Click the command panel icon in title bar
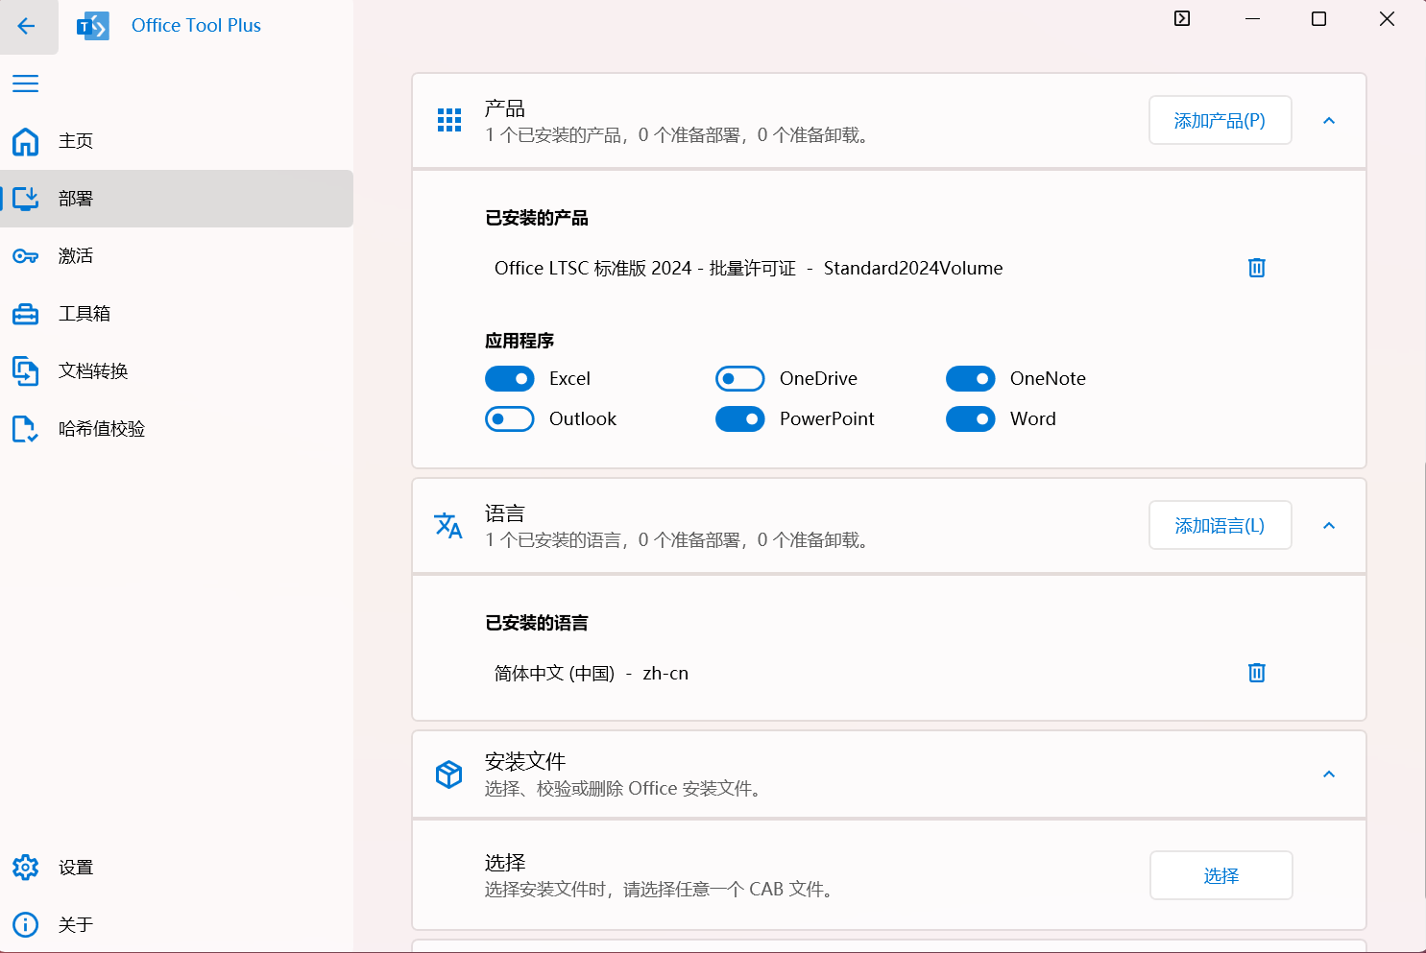Viewport: 1426px width, 953px height. 1182,18
